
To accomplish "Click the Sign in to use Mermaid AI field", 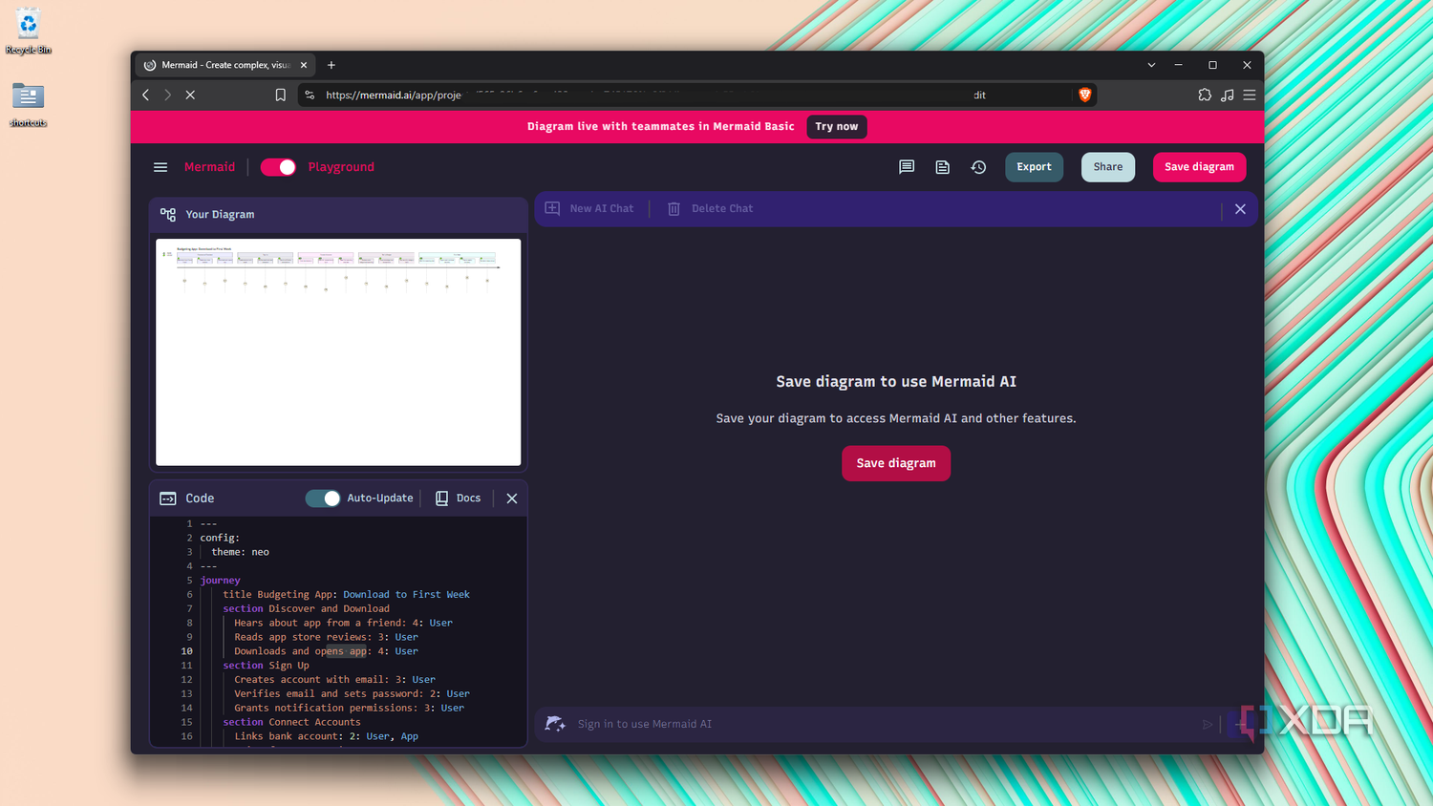I will 884,724.
